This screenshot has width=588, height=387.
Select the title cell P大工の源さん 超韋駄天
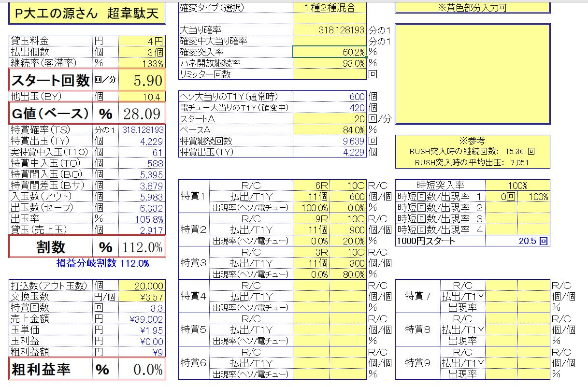click(87, 14)
